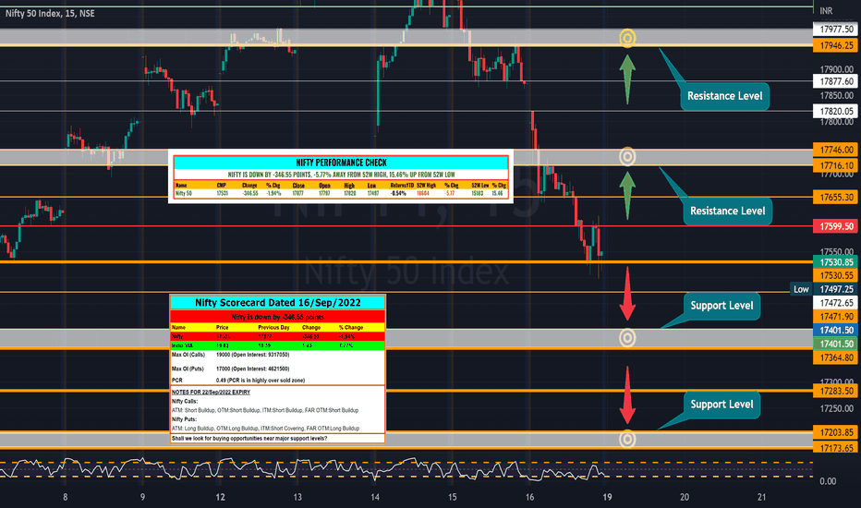Click the orange 17283.50 price label
Image resolution: width=861 pixels, height=508 pixels.
(x=836, y=391)
